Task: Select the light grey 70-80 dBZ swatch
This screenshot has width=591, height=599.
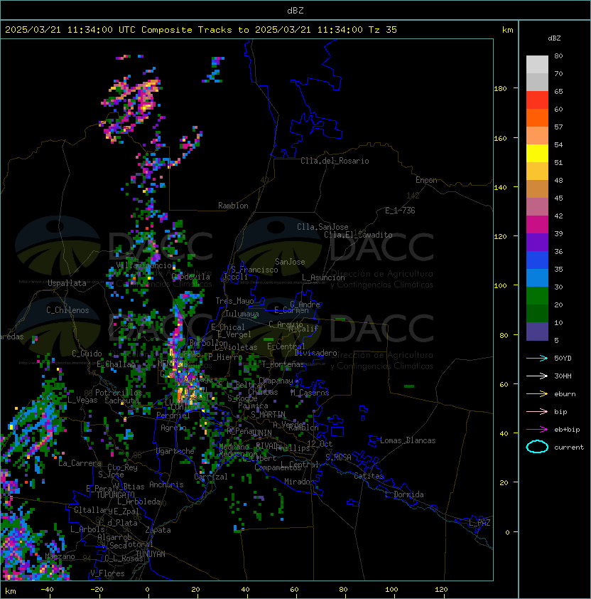Action: 537,65
